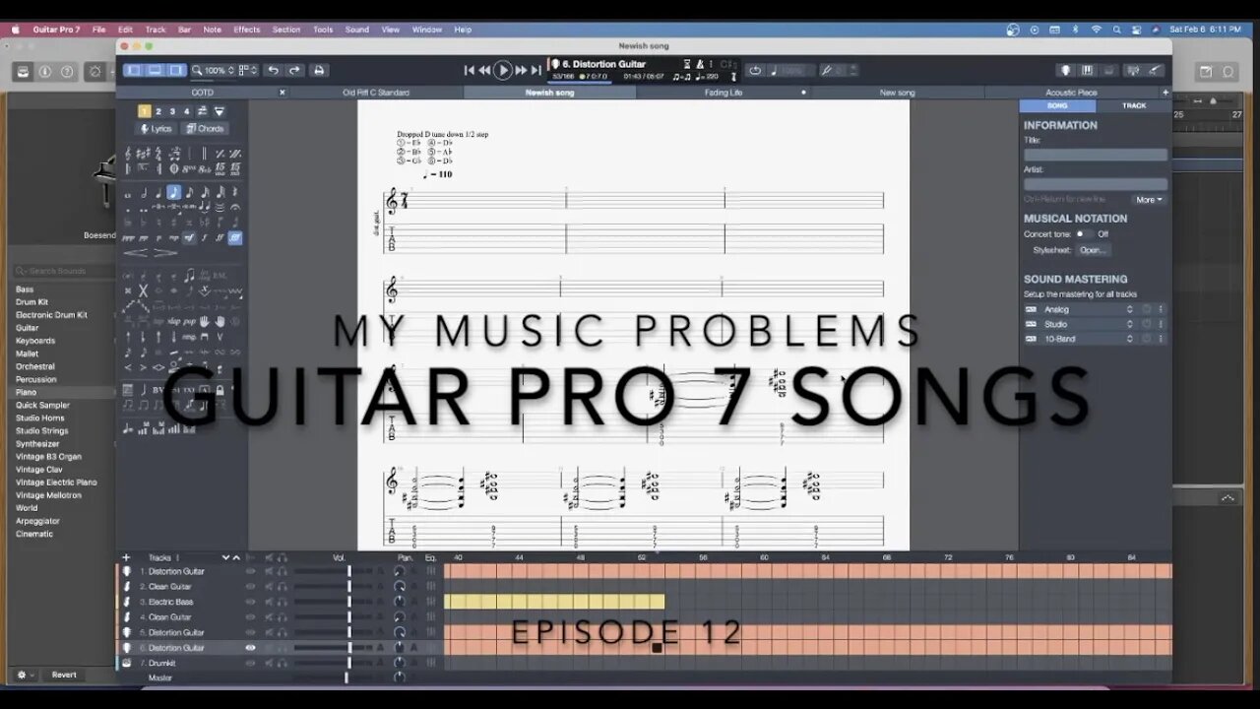
Task: Toggle the Concert tone switch
Action: click(1084, 234)
